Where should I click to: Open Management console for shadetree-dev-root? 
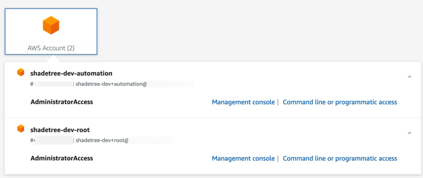click(x=243, y=158)
